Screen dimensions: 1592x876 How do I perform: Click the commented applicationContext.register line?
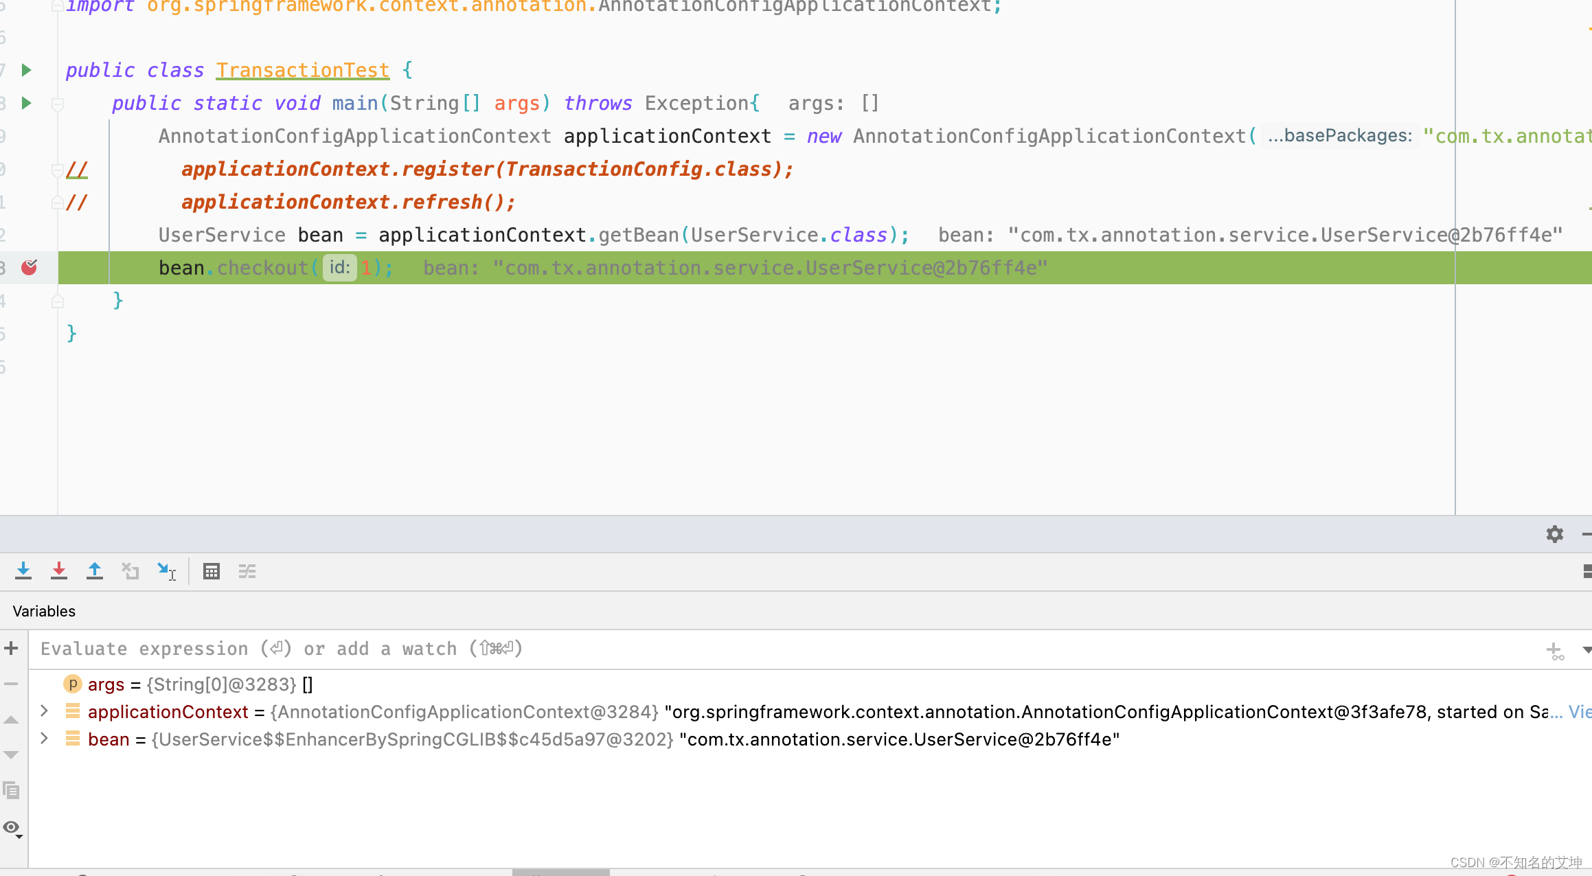tap(488, 170)
